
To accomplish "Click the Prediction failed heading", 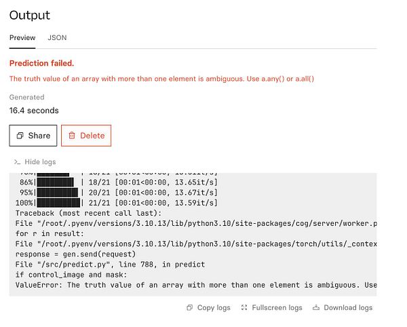I will click(41, 63).
